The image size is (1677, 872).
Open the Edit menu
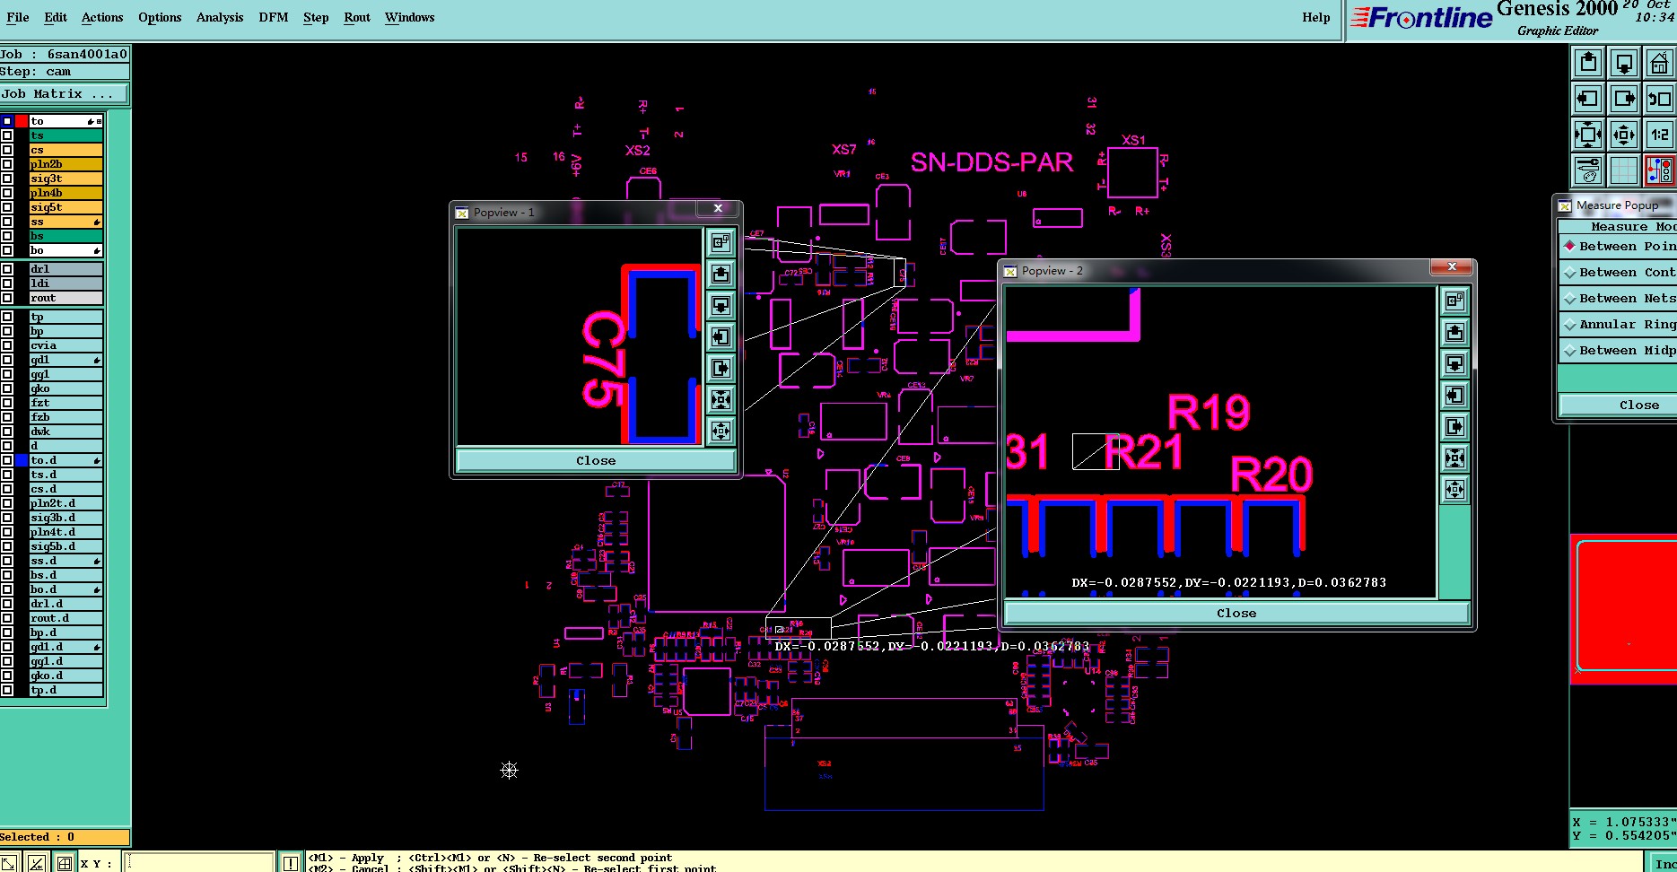56,17
